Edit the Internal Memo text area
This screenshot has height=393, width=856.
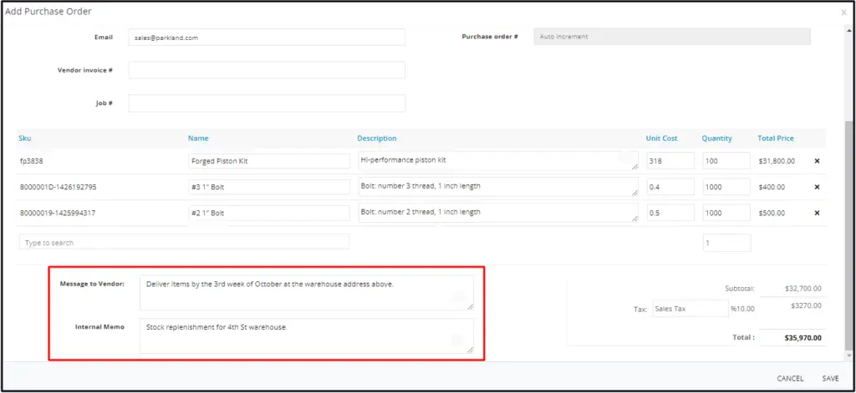[x=307, y=335]
